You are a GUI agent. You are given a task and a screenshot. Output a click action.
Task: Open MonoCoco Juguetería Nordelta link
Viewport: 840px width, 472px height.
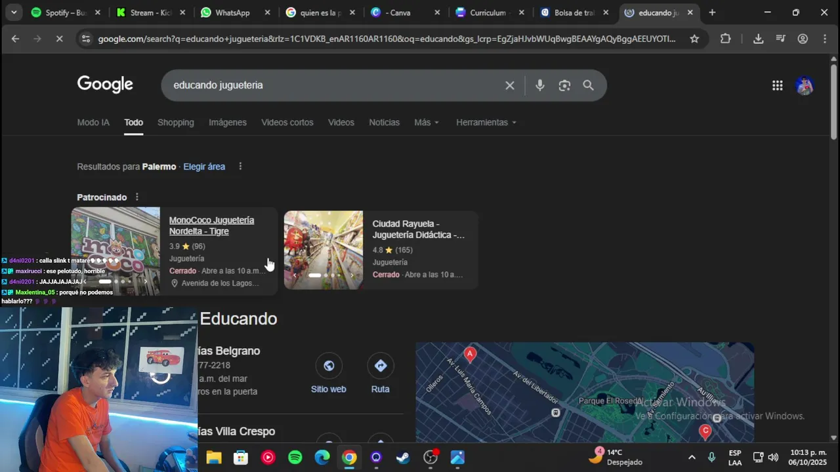pyautogui.click(x=211, y=226)
